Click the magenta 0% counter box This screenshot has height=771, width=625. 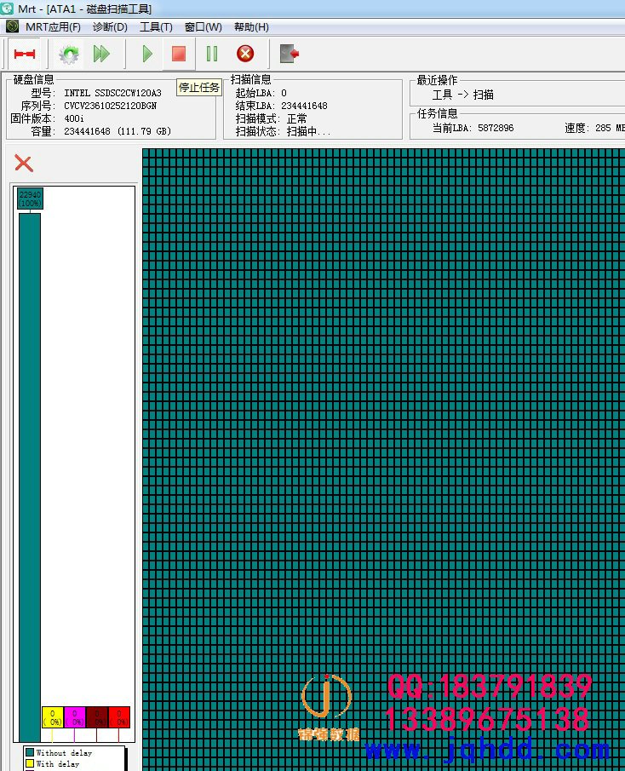(75, 717)
